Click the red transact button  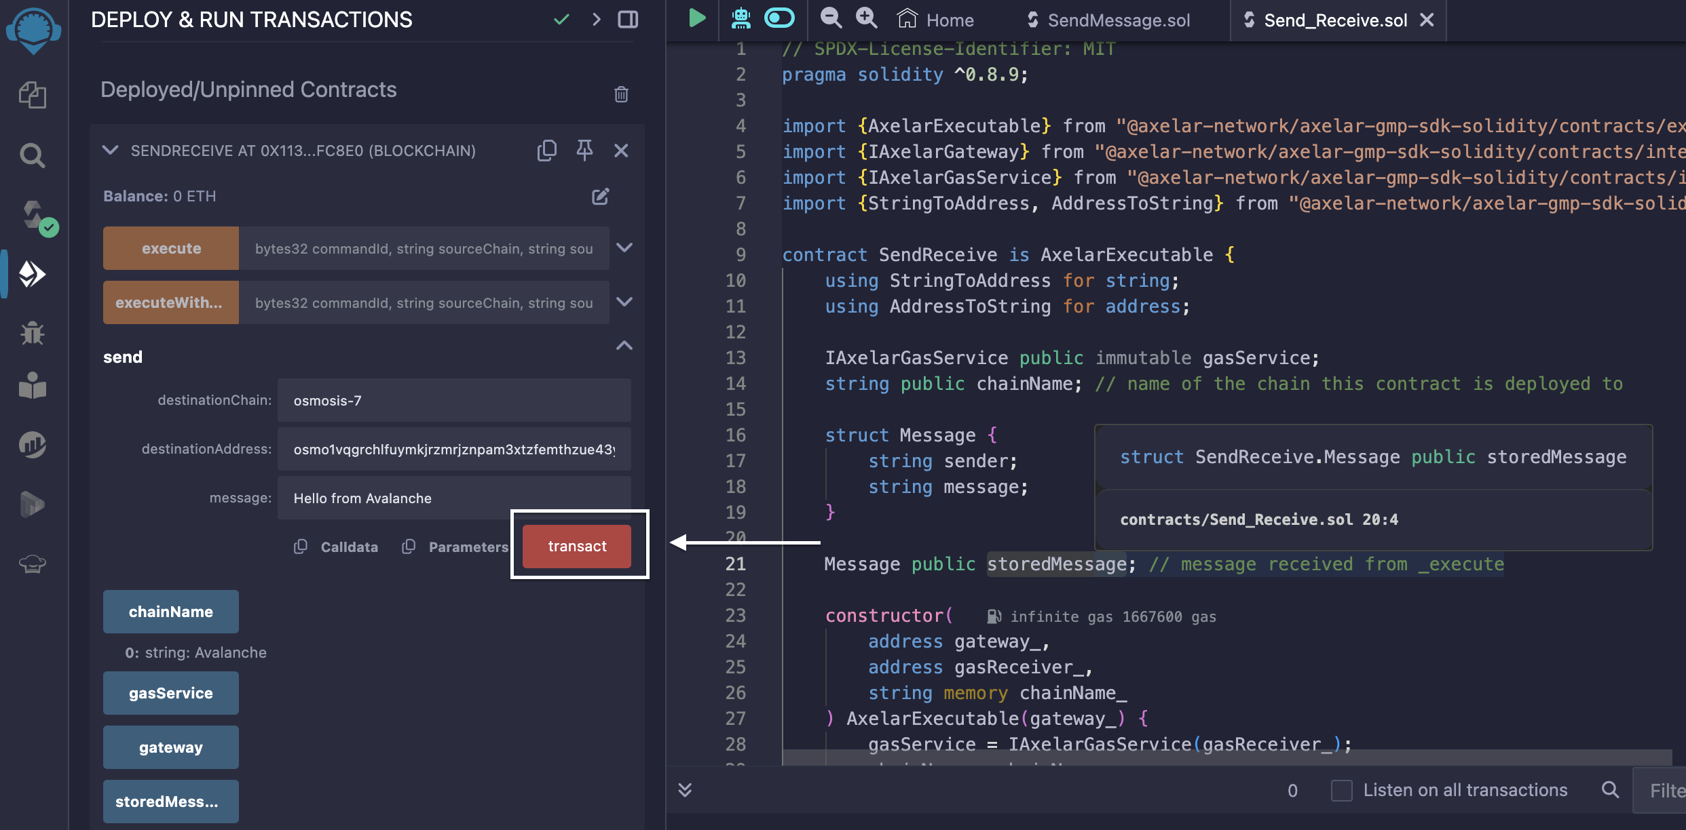coord(577,546)
